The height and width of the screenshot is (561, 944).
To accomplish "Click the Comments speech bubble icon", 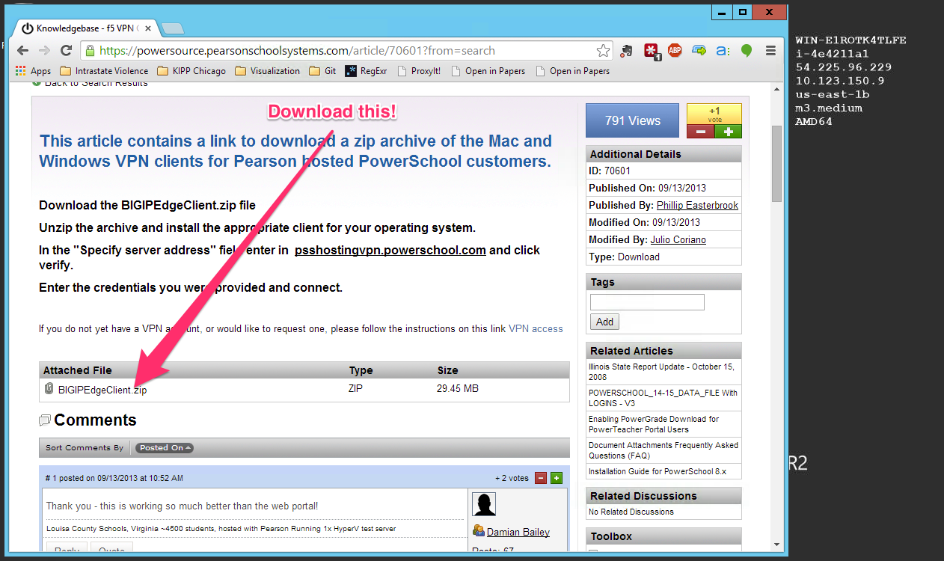I will (45, 420).
